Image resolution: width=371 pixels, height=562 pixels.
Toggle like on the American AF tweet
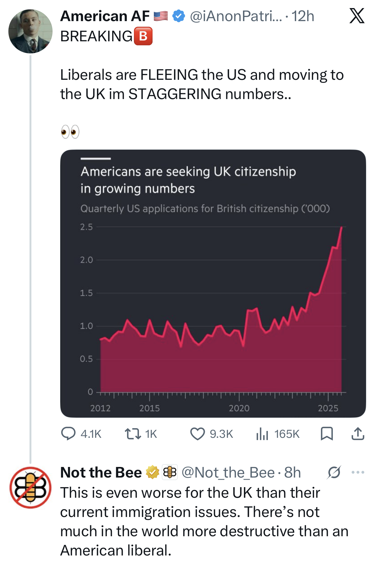(198, 434)
